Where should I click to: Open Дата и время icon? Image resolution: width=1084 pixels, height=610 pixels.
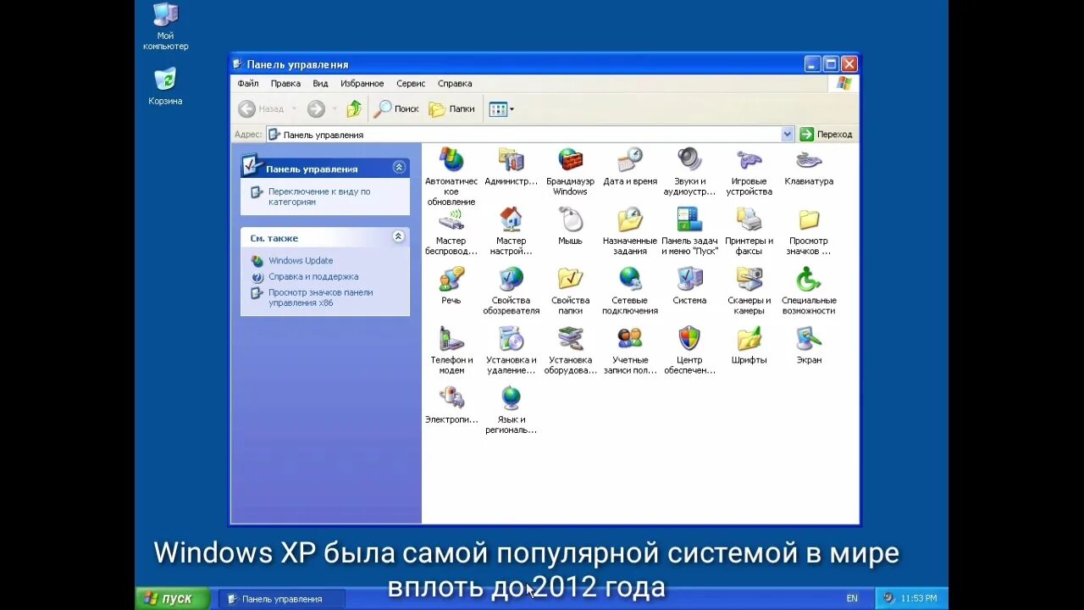630,160
